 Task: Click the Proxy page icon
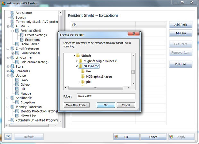17,80
